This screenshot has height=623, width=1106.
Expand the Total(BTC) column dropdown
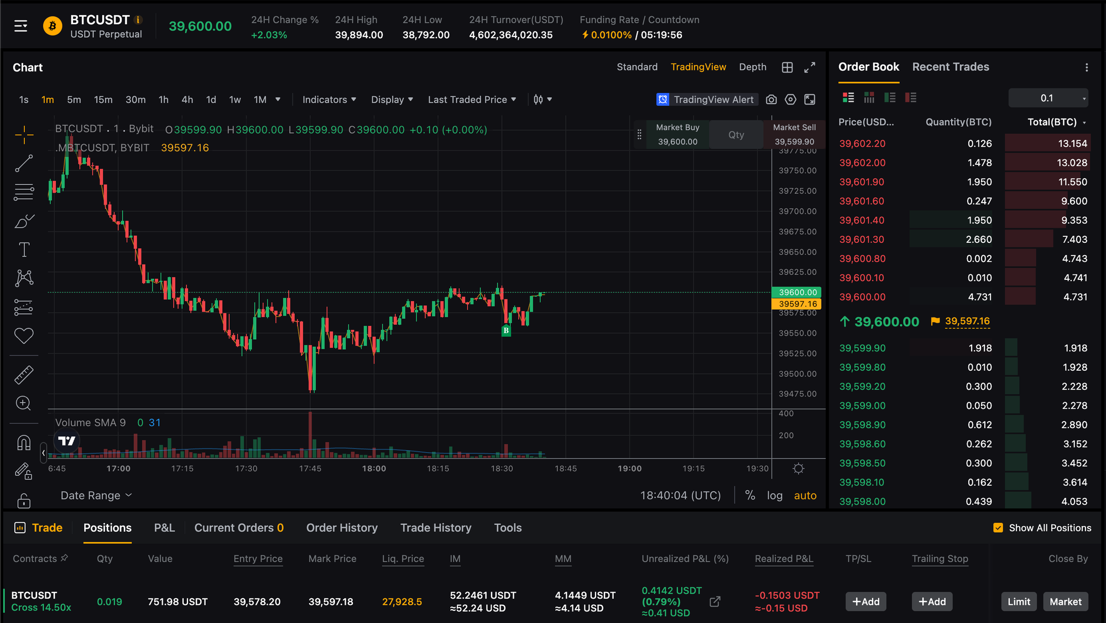coord(1084,122)
